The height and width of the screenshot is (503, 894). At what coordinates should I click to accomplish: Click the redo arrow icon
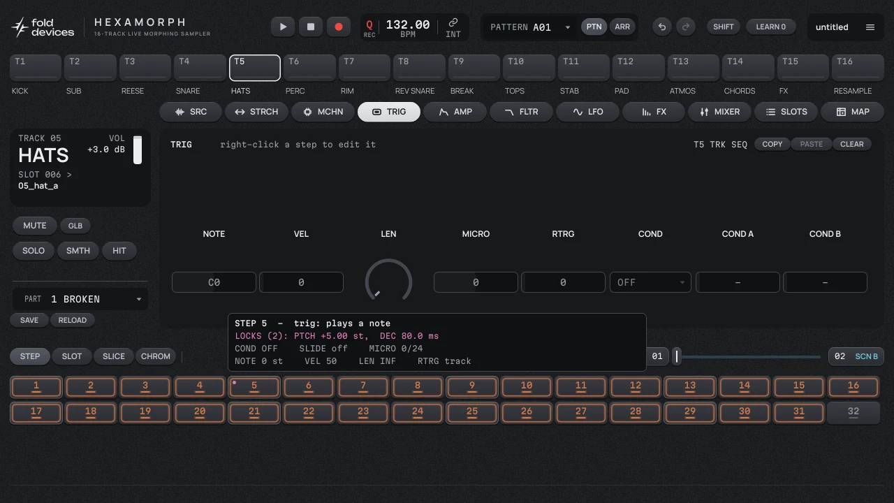click(686, 27)
